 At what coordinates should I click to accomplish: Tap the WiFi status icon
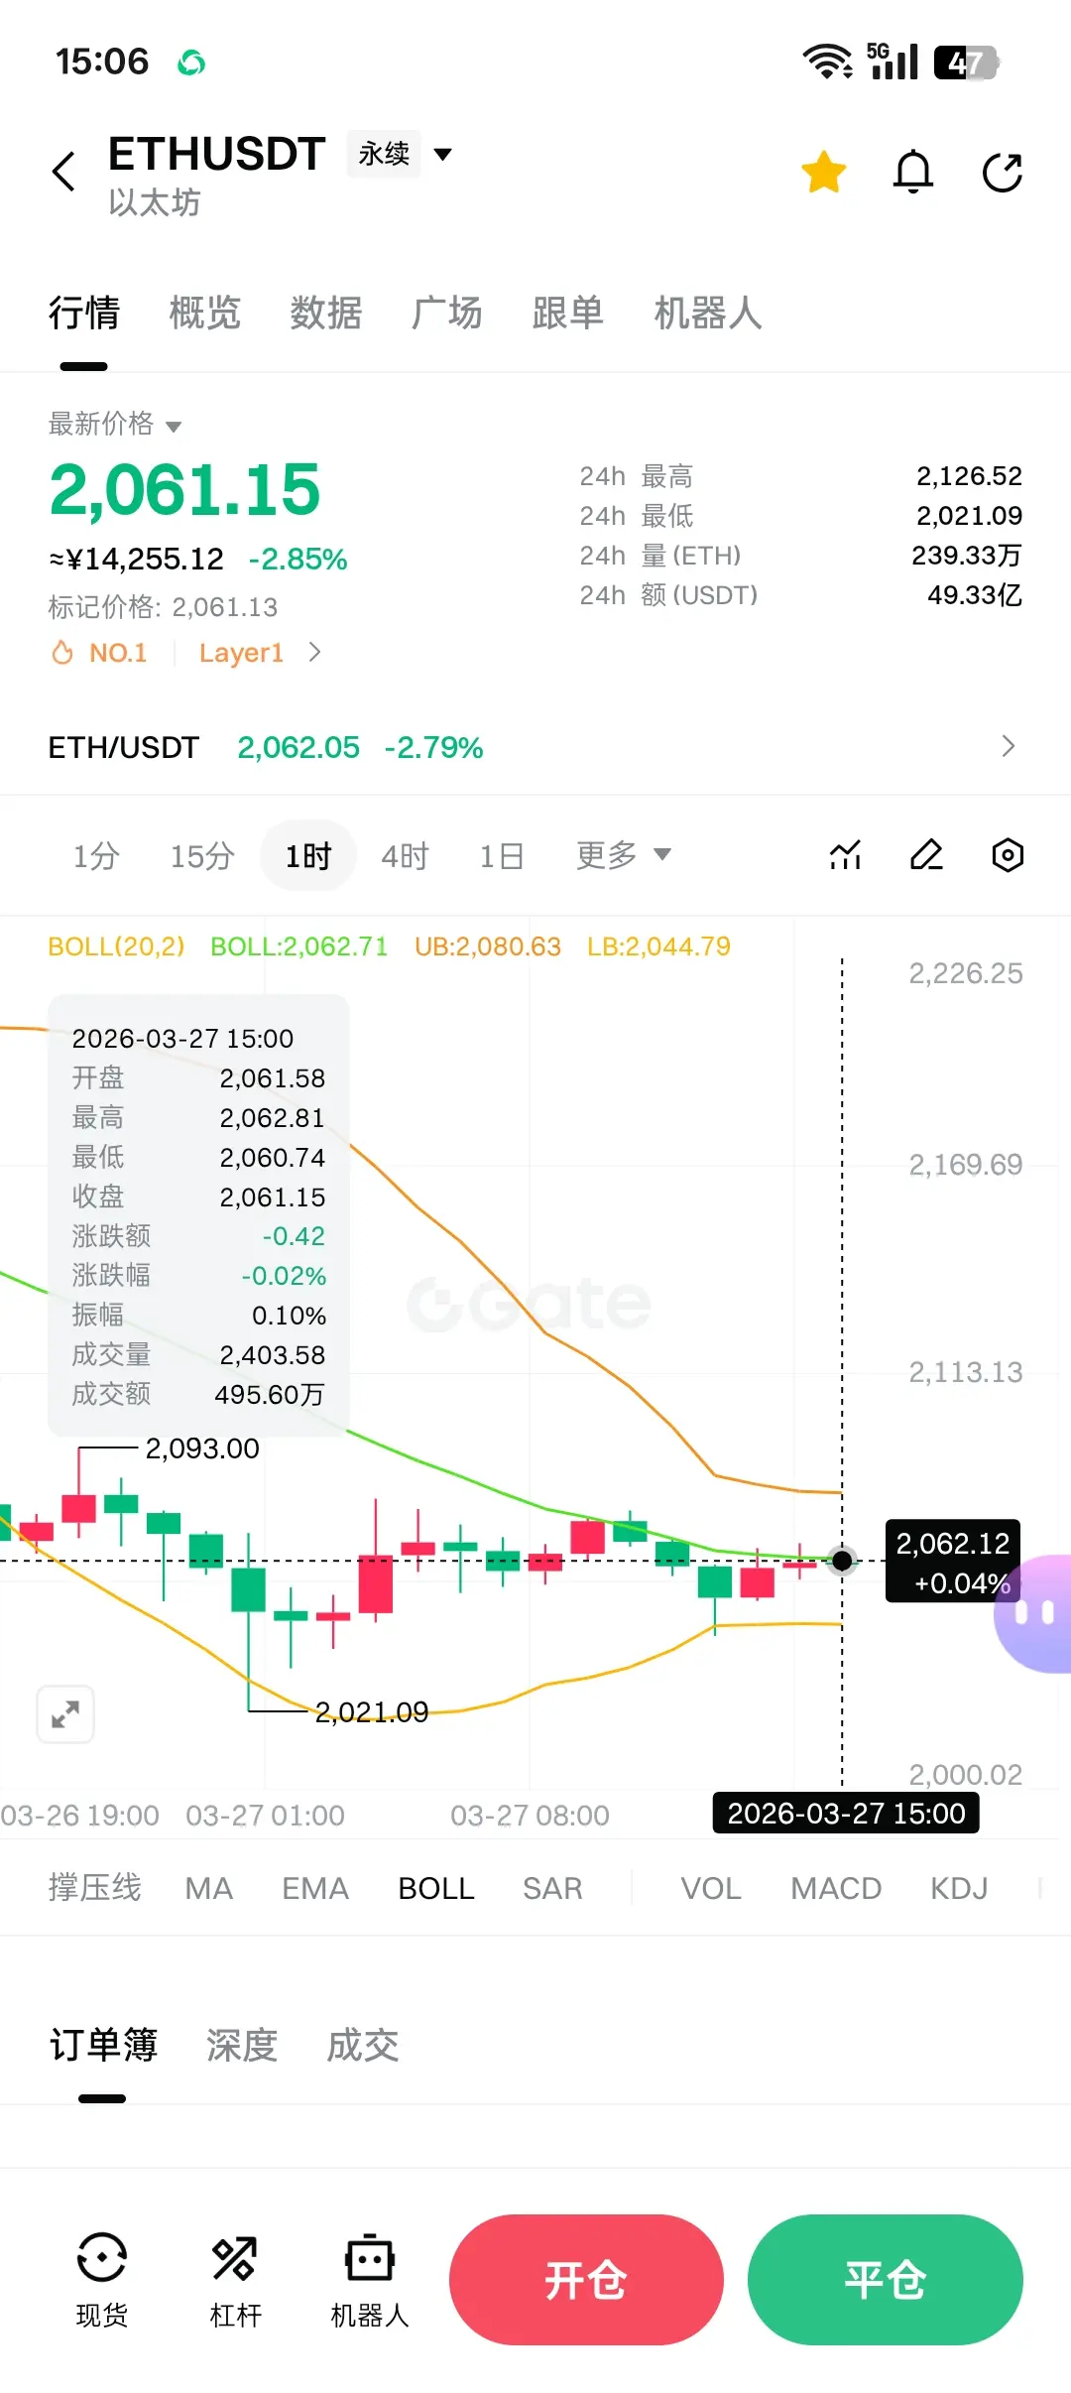(x=828, y=62)
